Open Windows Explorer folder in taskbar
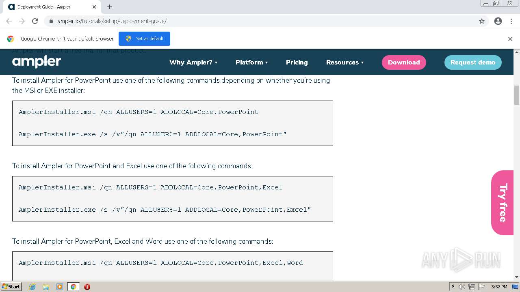Viewport: 520px width, 292px height. coord(46,287)
